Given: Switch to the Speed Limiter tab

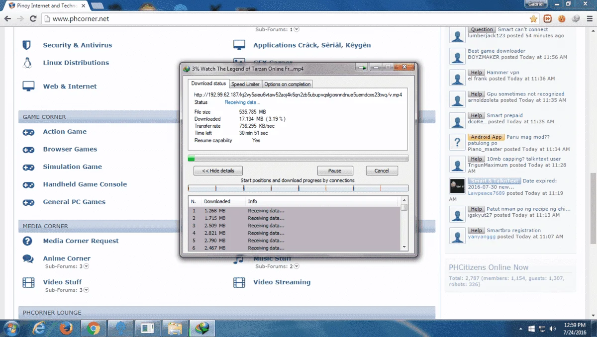Looking at the screenshot, I should click(x=245, y=84).
